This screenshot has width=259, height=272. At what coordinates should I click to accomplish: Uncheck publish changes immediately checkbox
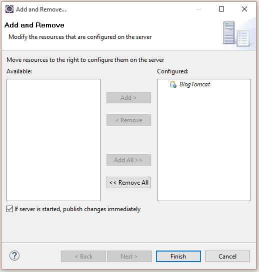pyautogui.click(x=9, y=209)
